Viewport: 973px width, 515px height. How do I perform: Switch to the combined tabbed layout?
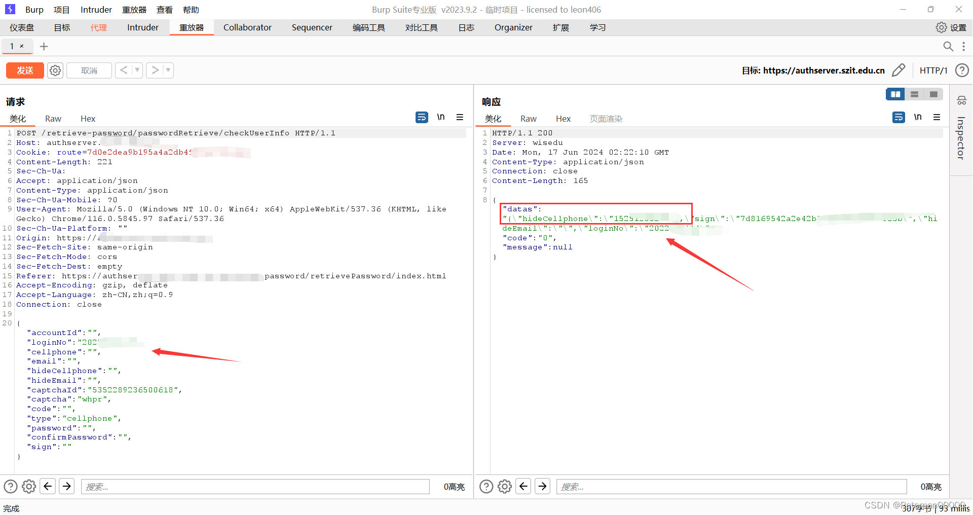(x=933, y=94)
